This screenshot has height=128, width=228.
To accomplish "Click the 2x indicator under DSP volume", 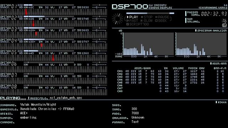I will pos(224,25).
